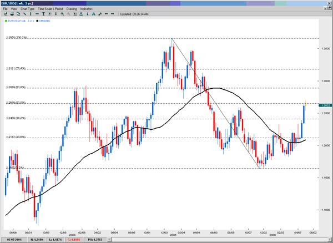The image size is (333, 243).
Task: Click the 38.2% Fibonacci level label
Action: point(16,118)
